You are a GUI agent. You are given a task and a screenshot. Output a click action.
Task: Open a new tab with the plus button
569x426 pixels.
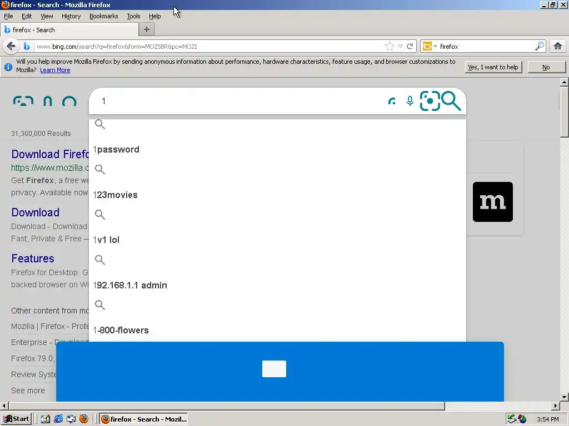tap(147, 30)
